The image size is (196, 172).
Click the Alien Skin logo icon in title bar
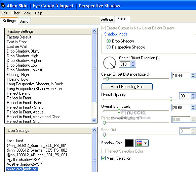3,5
